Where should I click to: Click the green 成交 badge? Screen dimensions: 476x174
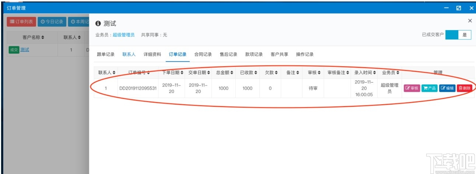[x=14, y=50]
